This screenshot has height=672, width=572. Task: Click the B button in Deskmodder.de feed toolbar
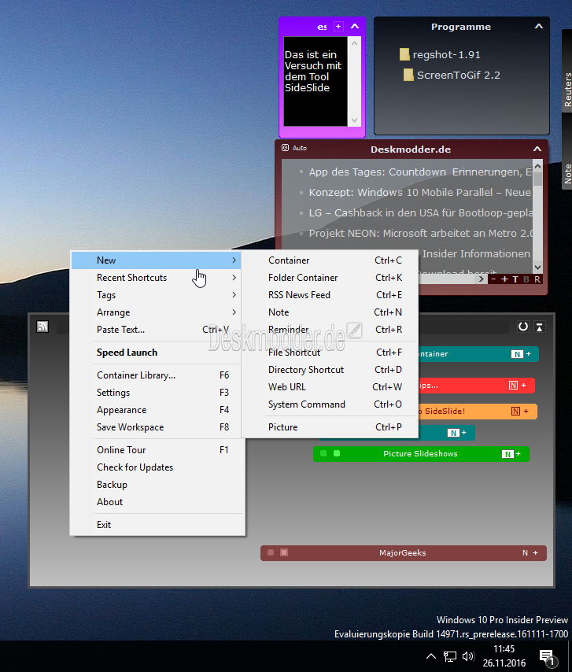(526, 279)
